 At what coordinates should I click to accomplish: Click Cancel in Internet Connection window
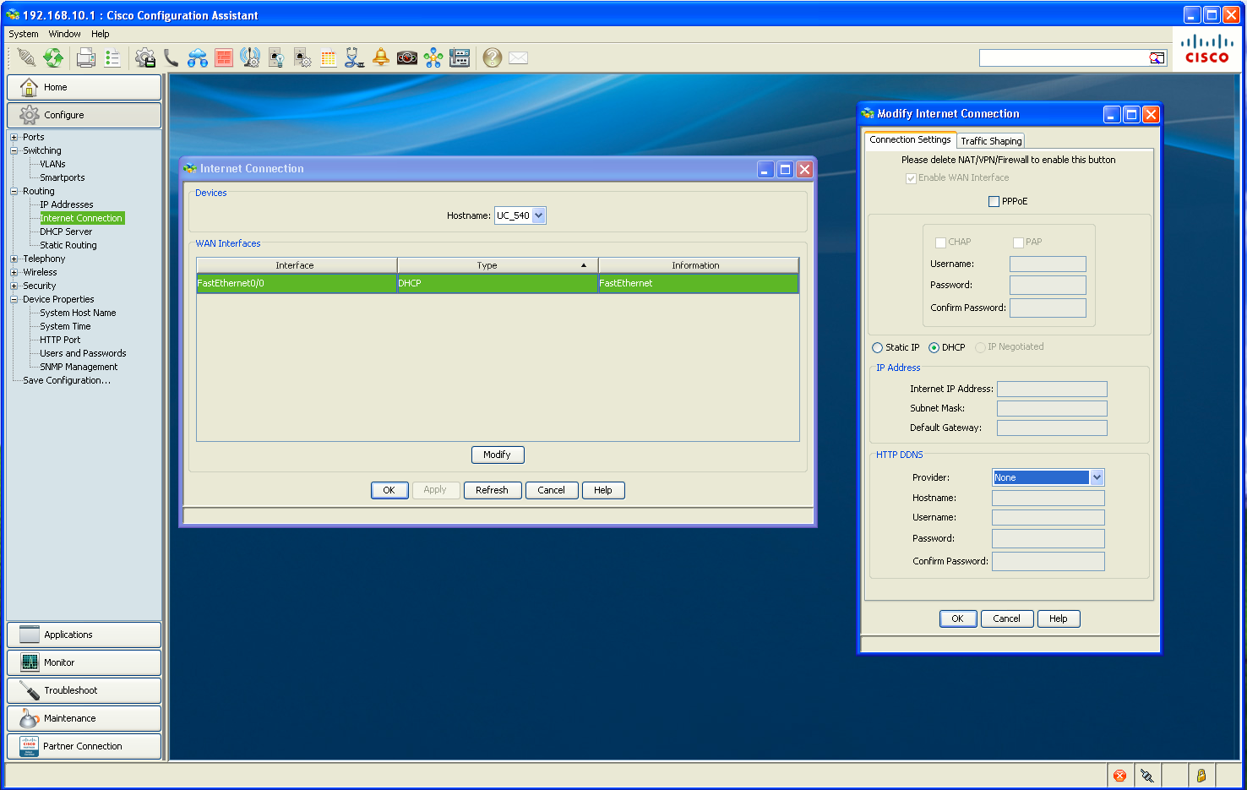coord(552,490)
